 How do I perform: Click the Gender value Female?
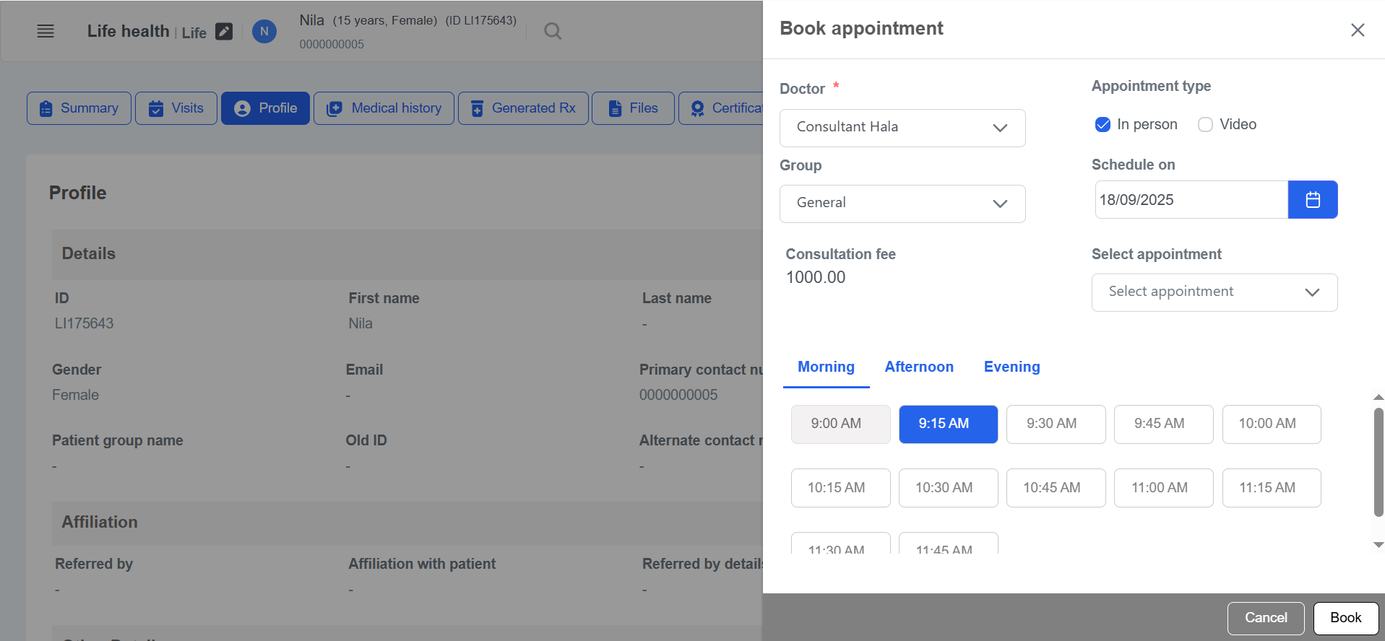pos(75,395)
